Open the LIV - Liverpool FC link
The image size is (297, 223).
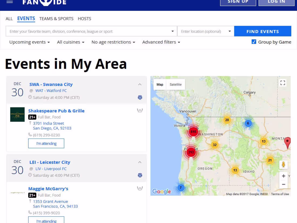pos(51,169)
